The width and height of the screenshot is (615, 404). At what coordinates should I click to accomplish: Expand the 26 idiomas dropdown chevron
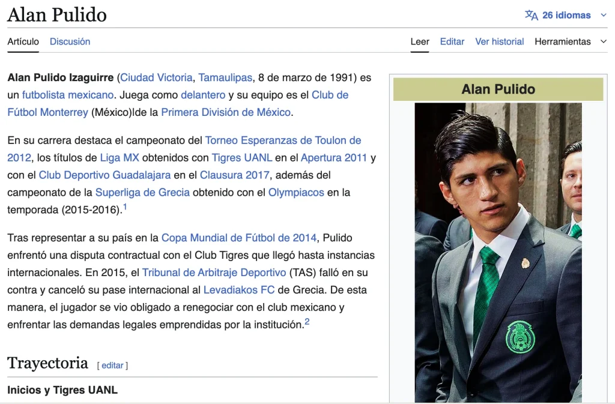[604, 15]
